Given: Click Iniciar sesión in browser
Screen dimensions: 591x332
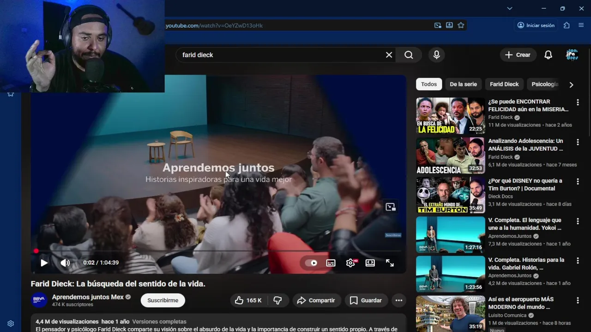Looking at the screenshot, I should (536, 25).
